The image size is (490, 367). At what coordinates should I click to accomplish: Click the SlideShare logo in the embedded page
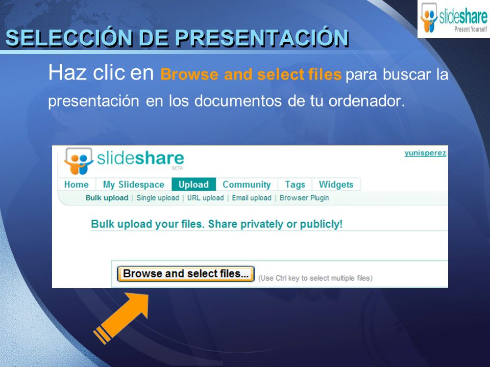point(124,161)
